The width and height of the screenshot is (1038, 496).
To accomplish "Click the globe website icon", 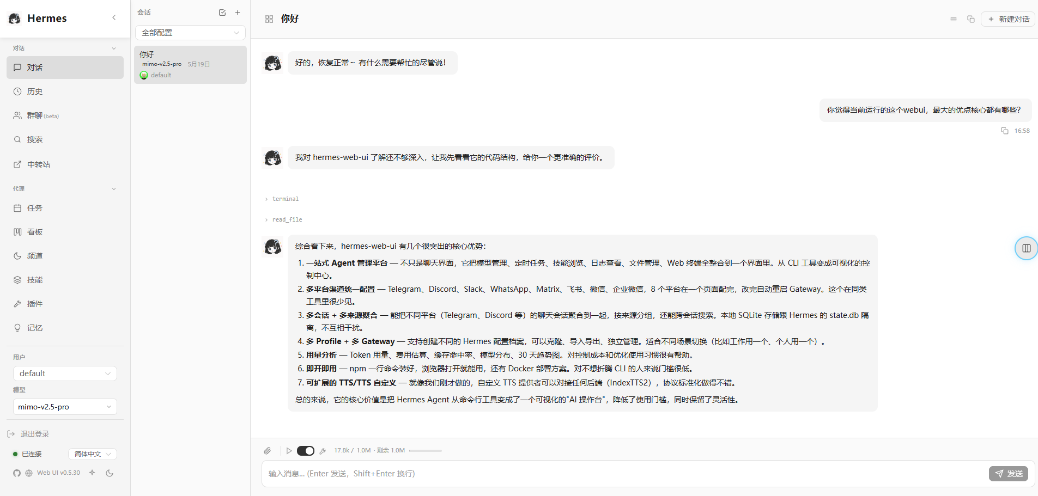I will 29,473.
